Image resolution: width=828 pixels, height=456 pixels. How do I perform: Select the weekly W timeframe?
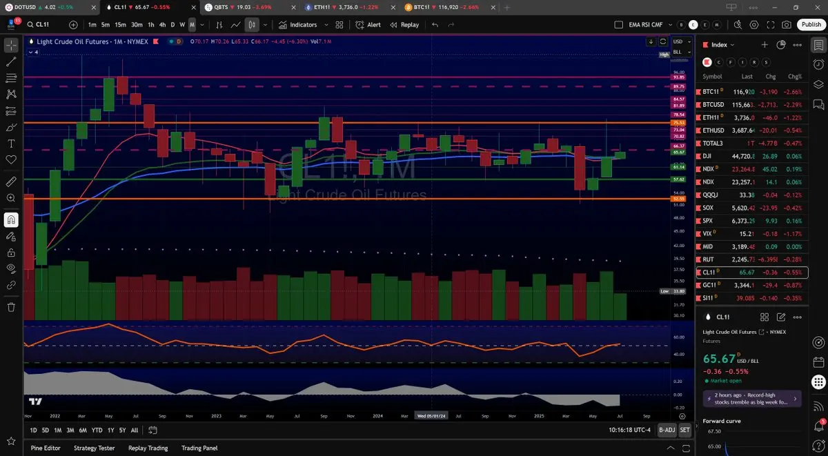click(x=182, y=24)
